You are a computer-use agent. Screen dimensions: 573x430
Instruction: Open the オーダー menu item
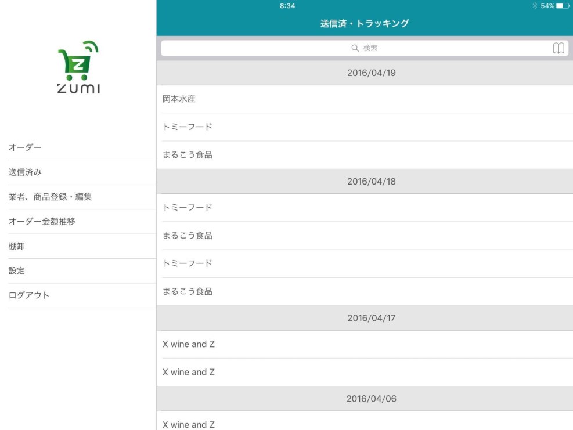(25, 147)
